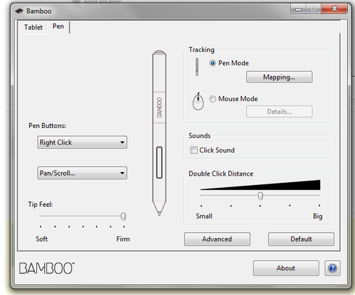Select the Pen Mode radio button
The width and height of the screenshot is (355, 295).
pyautogui.click(x=212, y=63)
